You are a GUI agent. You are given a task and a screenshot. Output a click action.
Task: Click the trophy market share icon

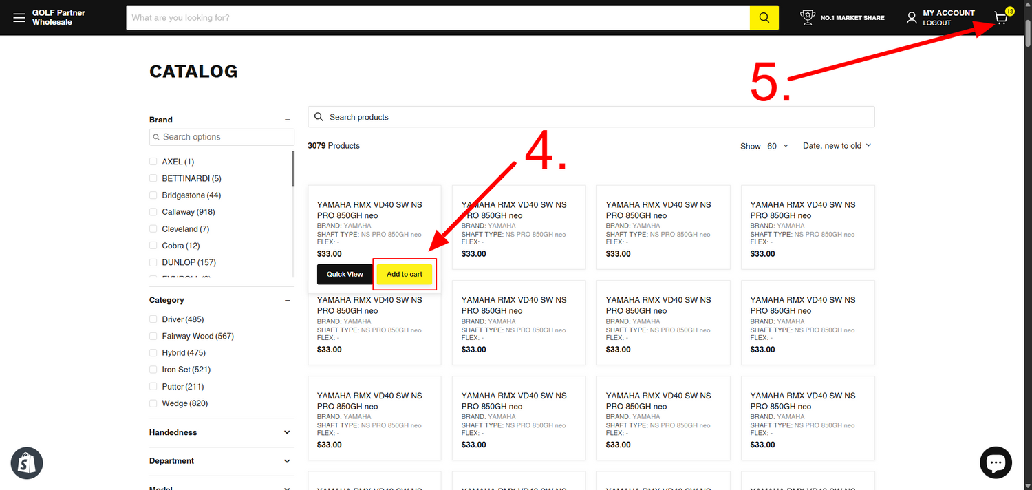pos(808,18)
